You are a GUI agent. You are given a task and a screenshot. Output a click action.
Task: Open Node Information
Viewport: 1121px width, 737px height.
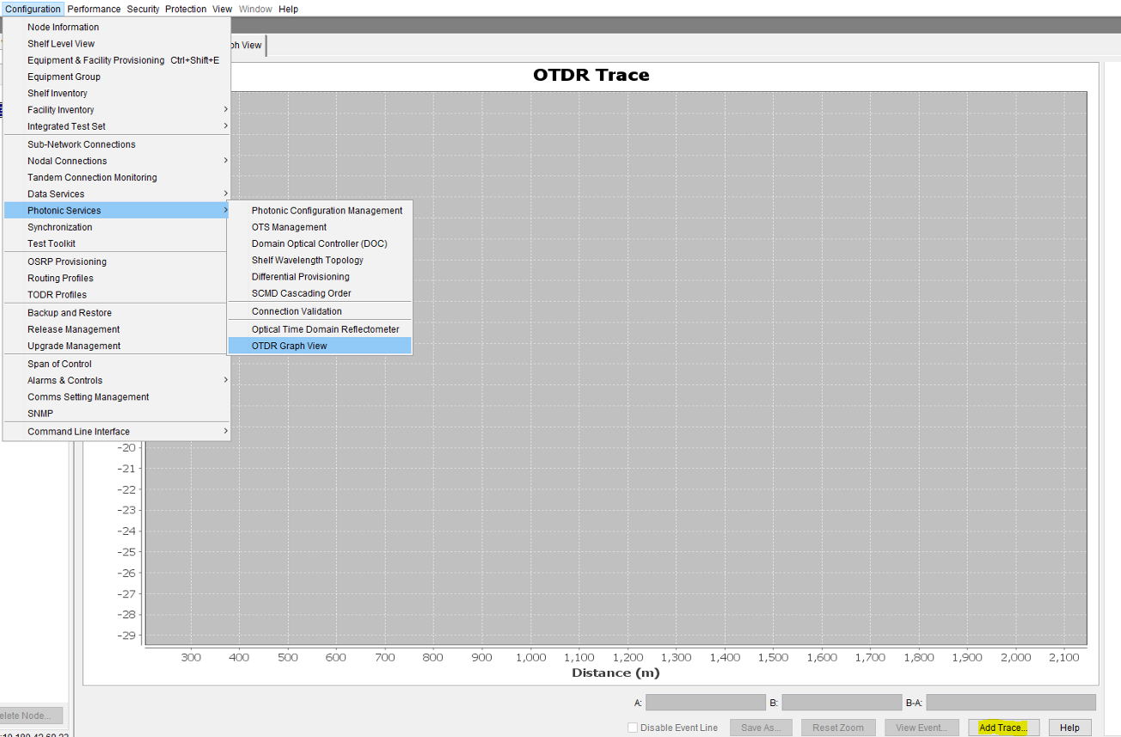pos(63,27)
